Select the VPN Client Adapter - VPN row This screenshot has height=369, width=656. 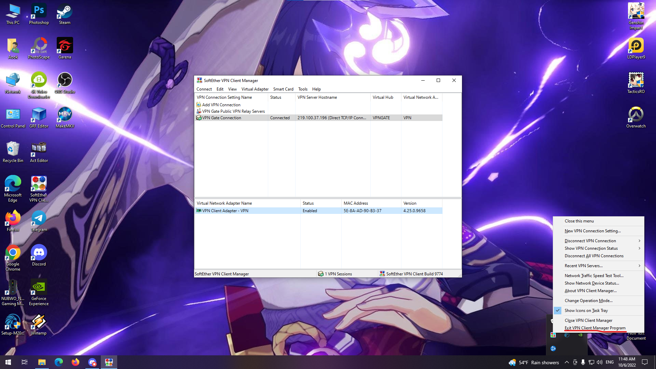(x=318, y=211)
